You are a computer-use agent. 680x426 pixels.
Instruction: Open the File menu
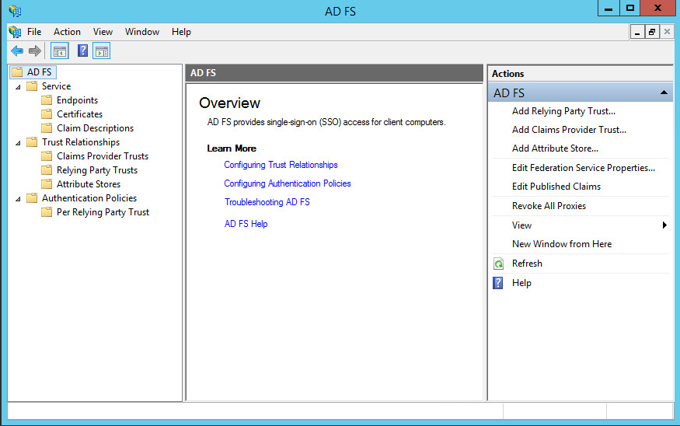[34, 32]
